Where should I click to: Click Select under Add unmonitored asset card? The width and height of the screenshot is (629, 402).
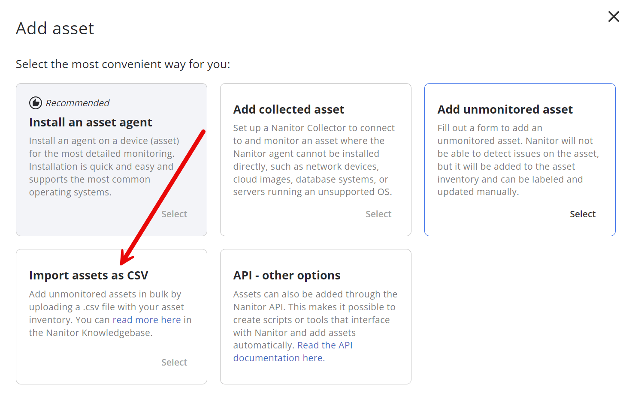583,214
